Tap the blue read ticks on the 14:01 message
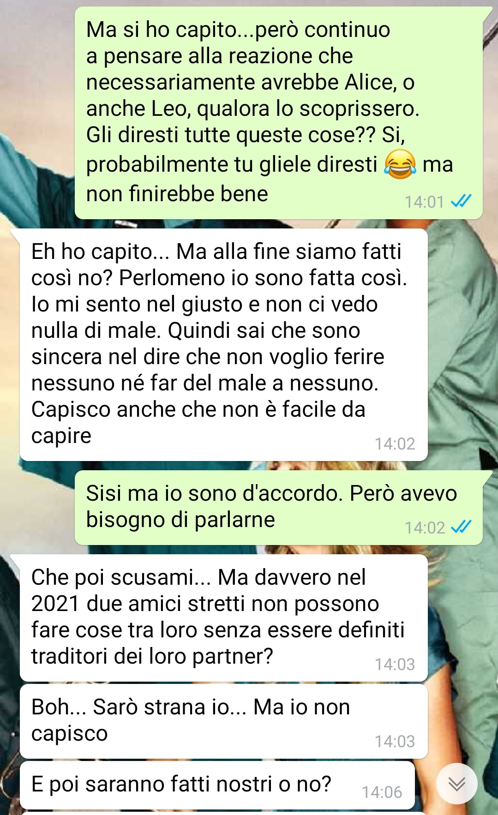Screen dimensions: 498x815 coord(461,201)
